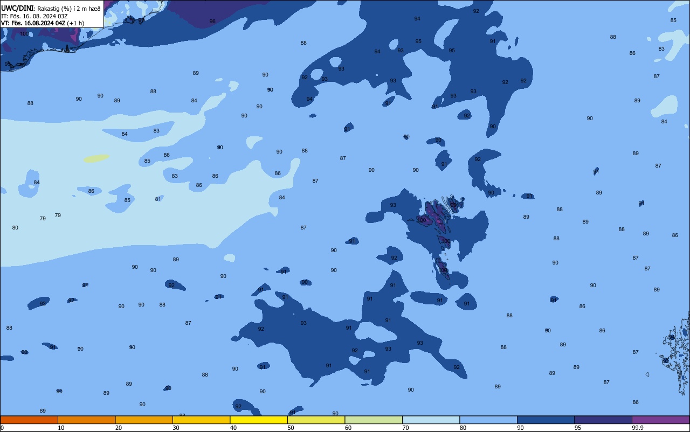Click the 'UWC/DINI: Rakastig (%) í 2 m hæð' title

pyautogui.click(x=51, y=8)
